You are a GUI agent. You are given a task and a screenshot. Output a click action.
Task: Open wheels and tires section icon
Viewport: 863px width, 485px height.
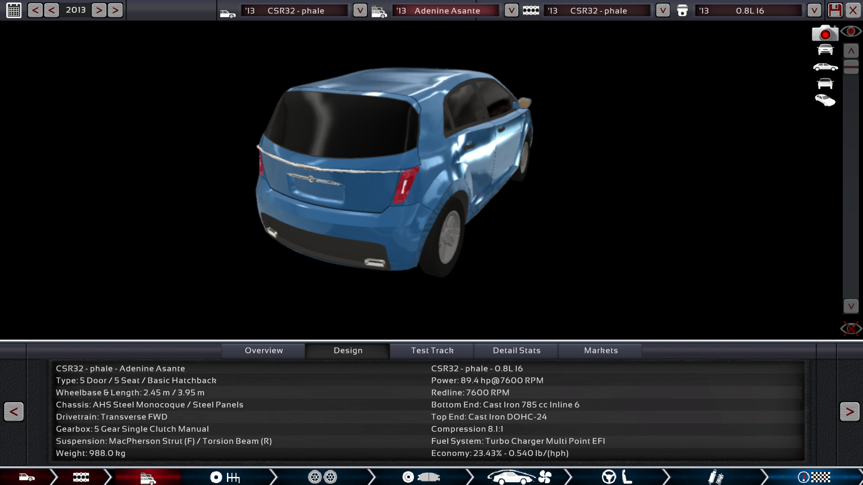tap(322, 477)
